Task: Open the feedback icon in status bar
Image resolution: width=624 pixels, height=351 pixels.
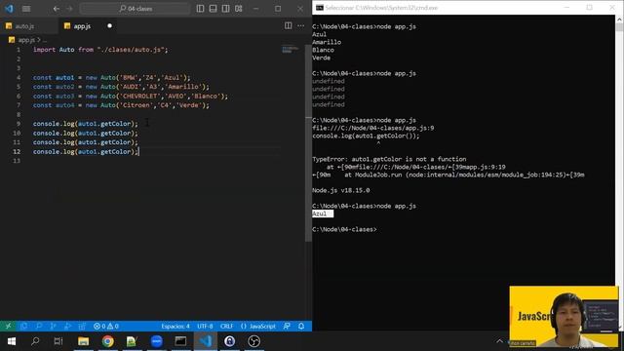Action: (287, 326)
